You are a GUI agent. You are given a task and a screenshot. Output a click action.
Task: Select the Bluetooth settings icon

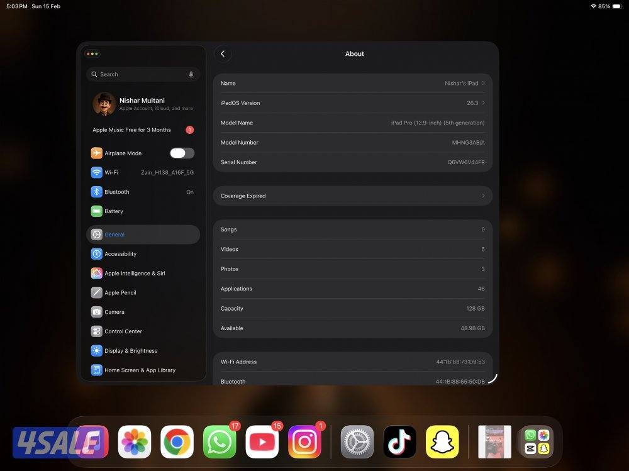coord(96,192)
